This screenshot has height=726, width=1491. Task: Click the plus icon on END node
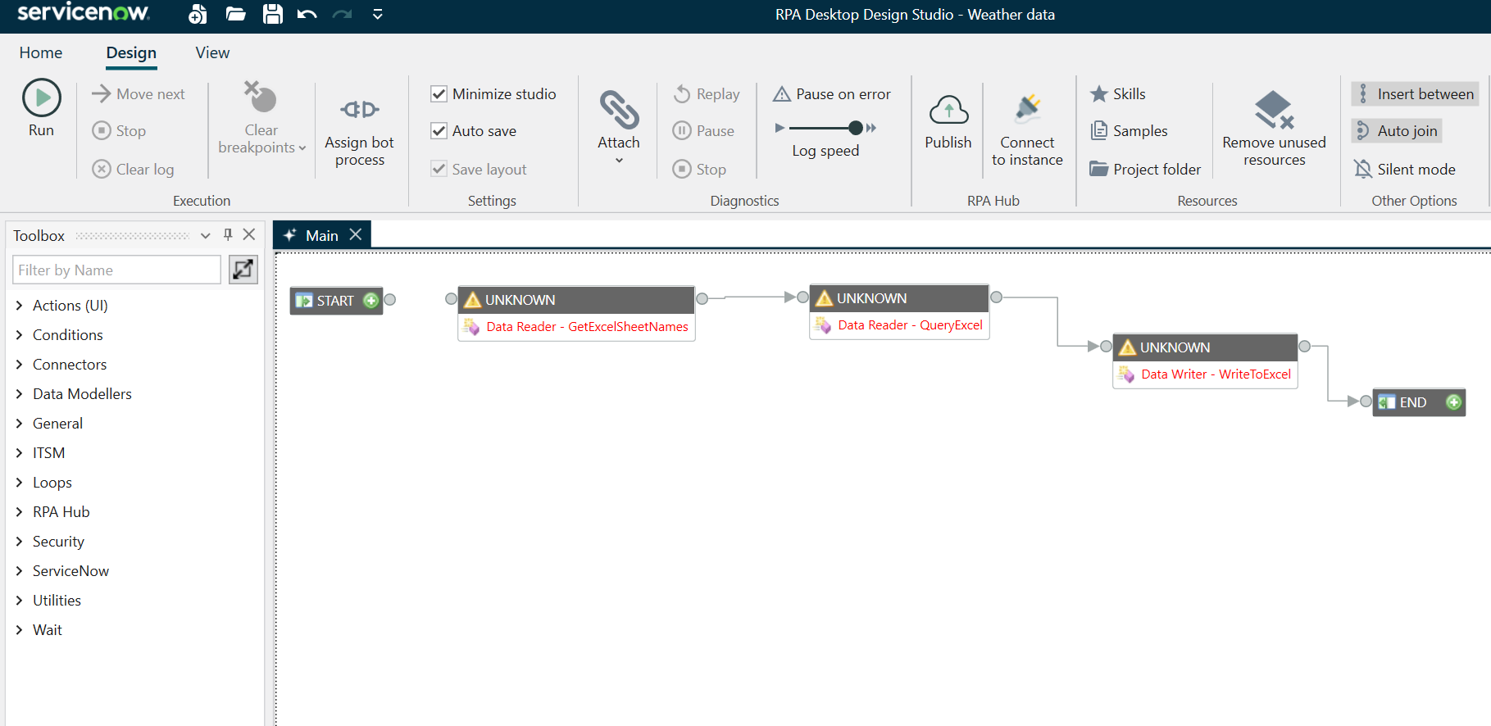(1453, 402)
